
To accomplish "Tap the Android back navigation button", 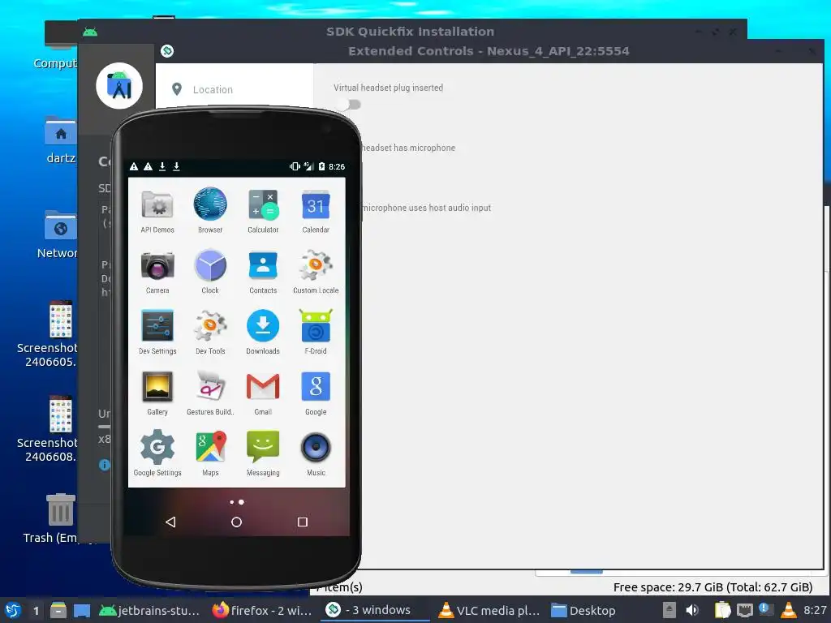I will (170, 522).
